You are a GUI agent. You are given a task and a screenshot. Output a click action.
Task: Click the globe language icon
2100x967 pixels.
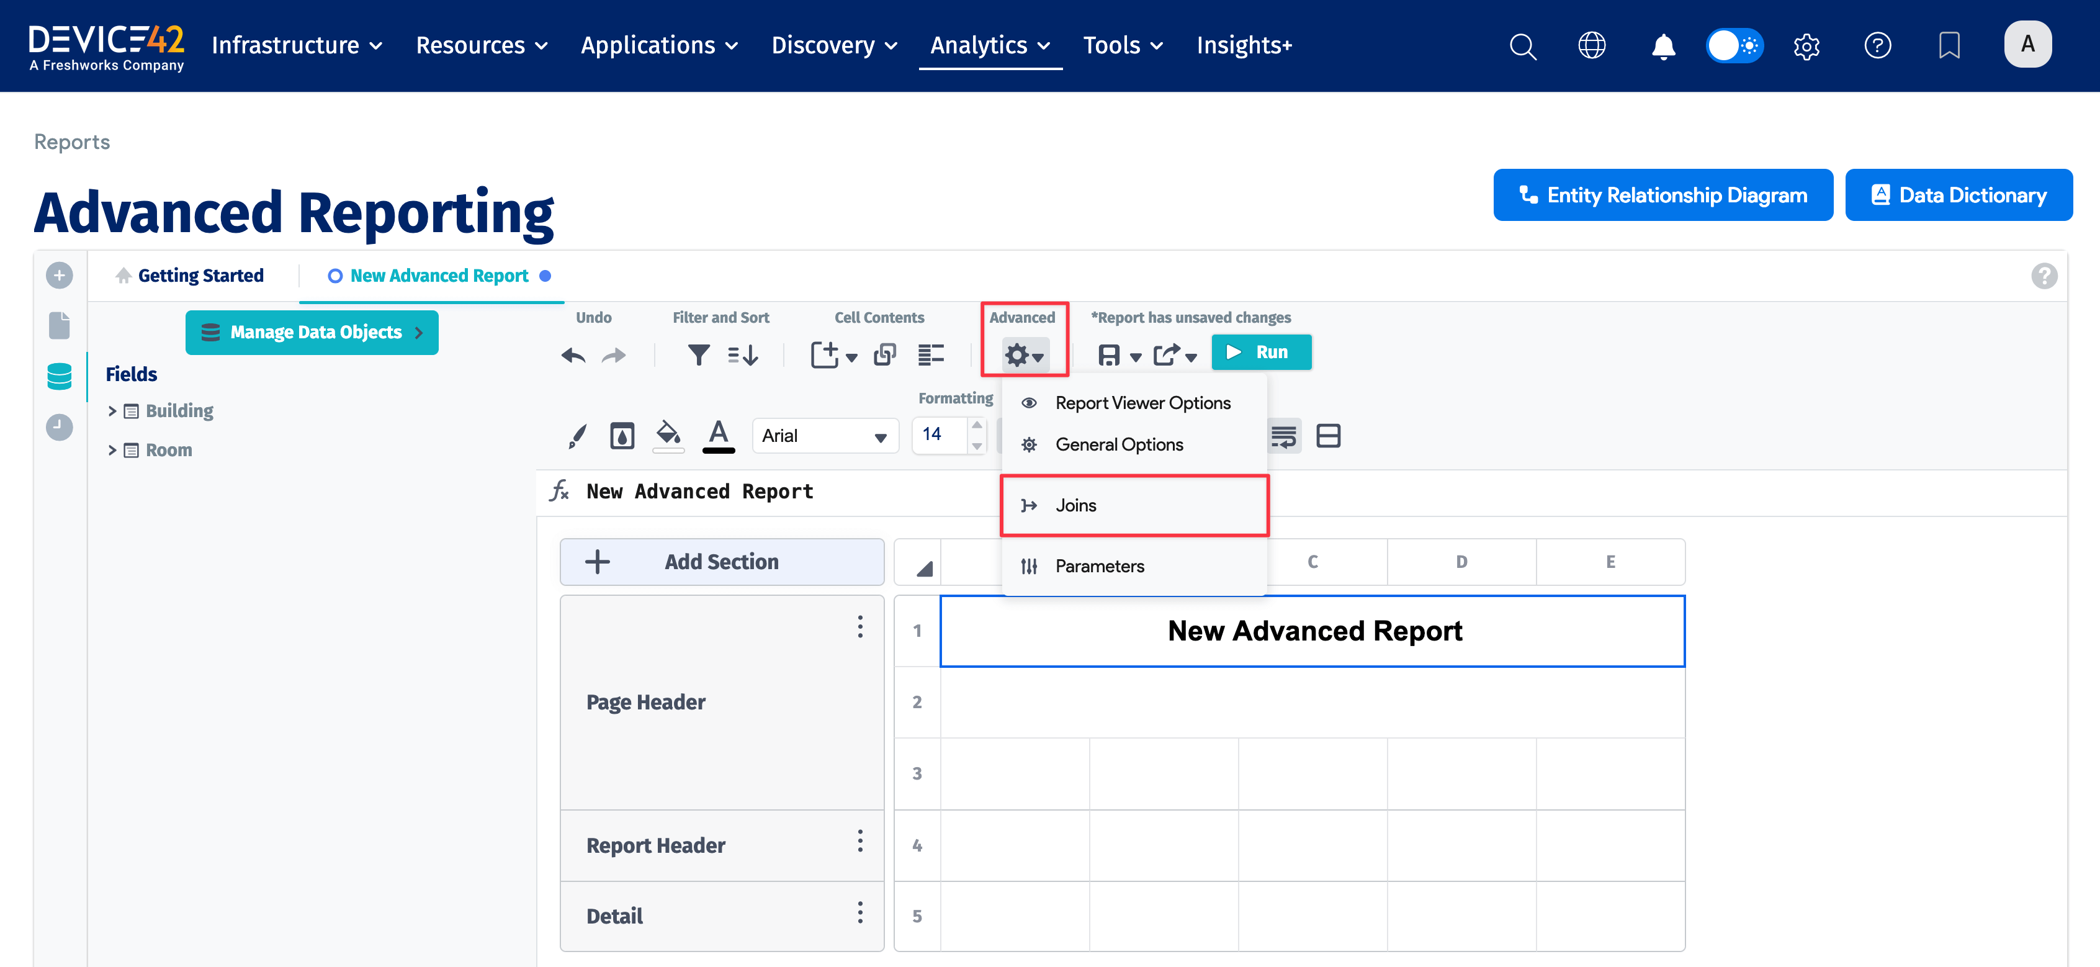point(1591,46)
